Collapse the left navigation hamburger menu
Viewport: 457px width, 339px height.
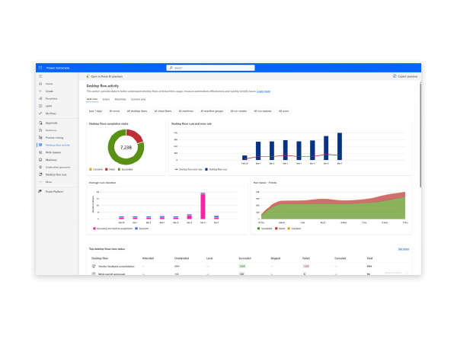pyautogui.click(x=40, y=77)
